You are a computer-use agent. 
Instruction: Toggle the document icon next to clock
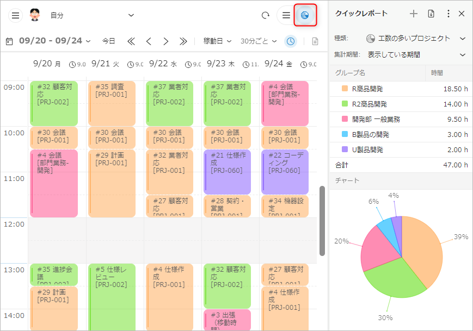tap(315, 41)
